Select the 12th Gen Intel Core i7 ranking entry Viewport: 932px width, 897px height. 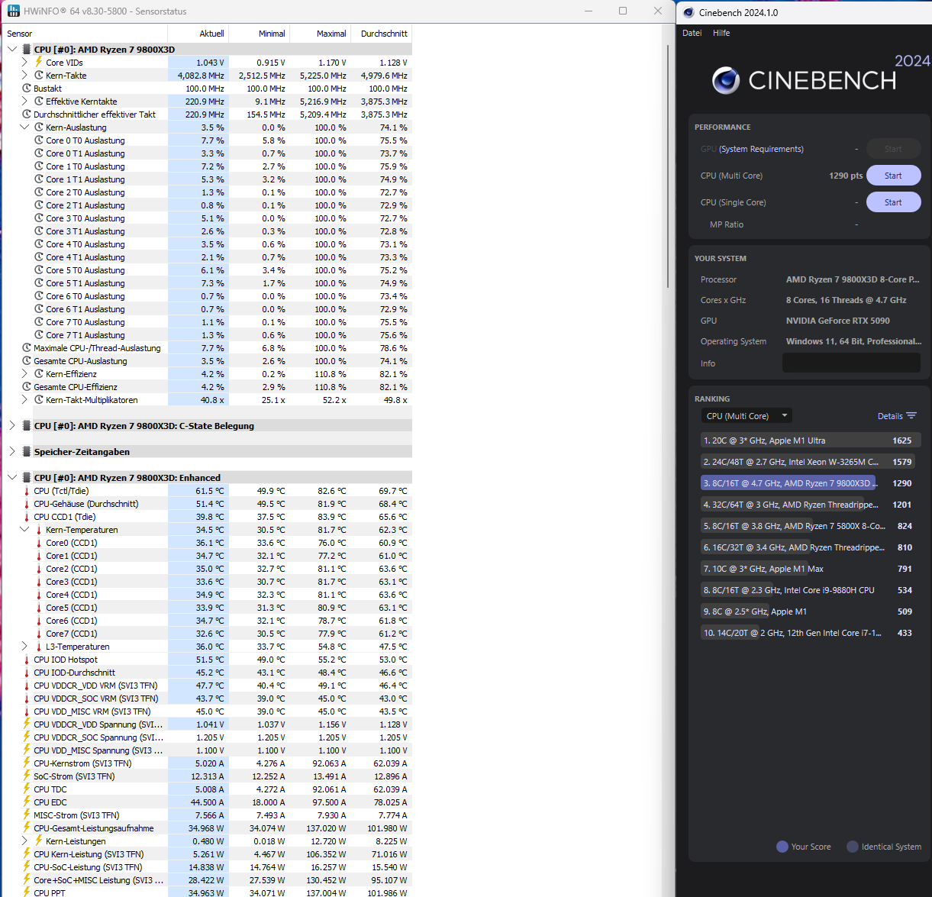click(811, 633)
